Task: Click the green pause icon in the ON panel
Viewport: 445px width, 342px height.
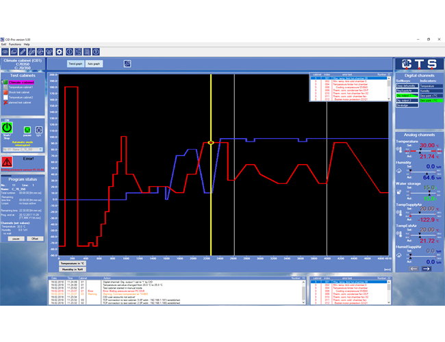Action: coord(27,129)
